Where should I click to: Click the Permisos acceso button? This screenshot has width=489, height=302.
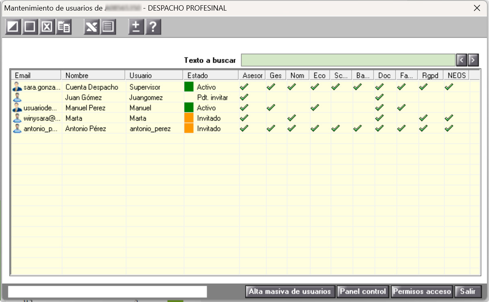coord(422,291)
